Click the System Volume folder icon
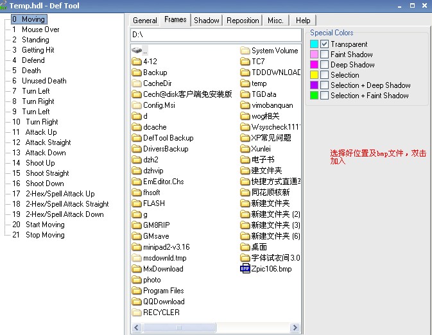Viewport: 432px width, 335px height. tap(245, 51)
